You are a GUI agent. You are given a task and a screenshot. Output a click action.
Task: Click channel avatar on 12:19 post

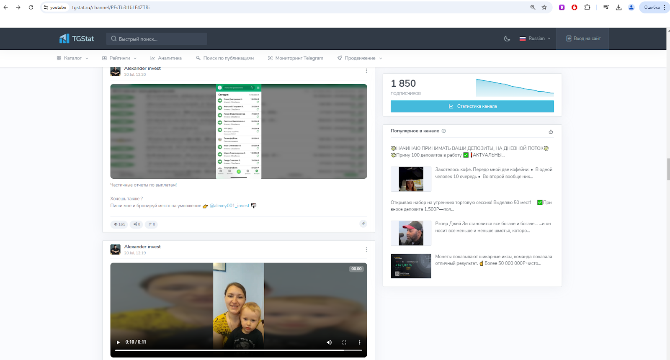coord(116,249)
